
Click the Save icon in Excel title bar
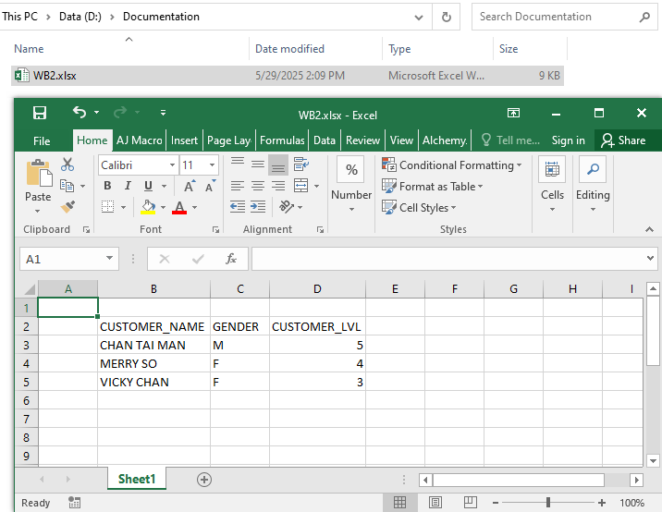click(39, 113)
